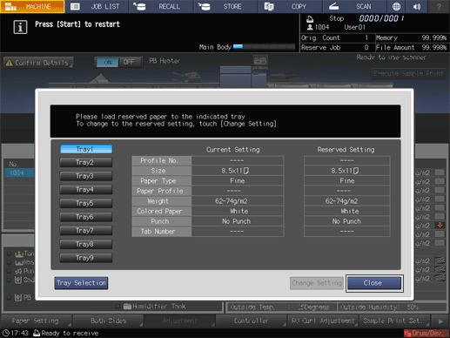Select Tray6 in the tray list
The image size is (450, 338).
tap(86, 217)
